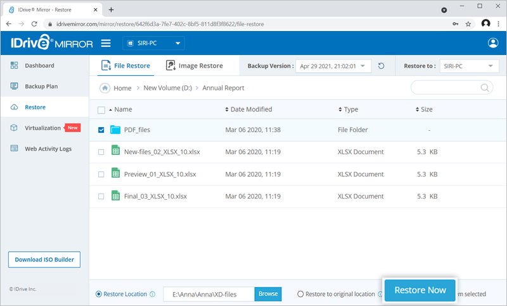This screenshot has height=306, width=507.
Task: Click the Browse button
Action: pos(268,294)
